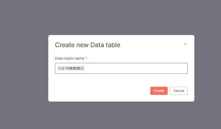
Task: Click the X icon in the dialog corner
Action: (x=186, y=44)
